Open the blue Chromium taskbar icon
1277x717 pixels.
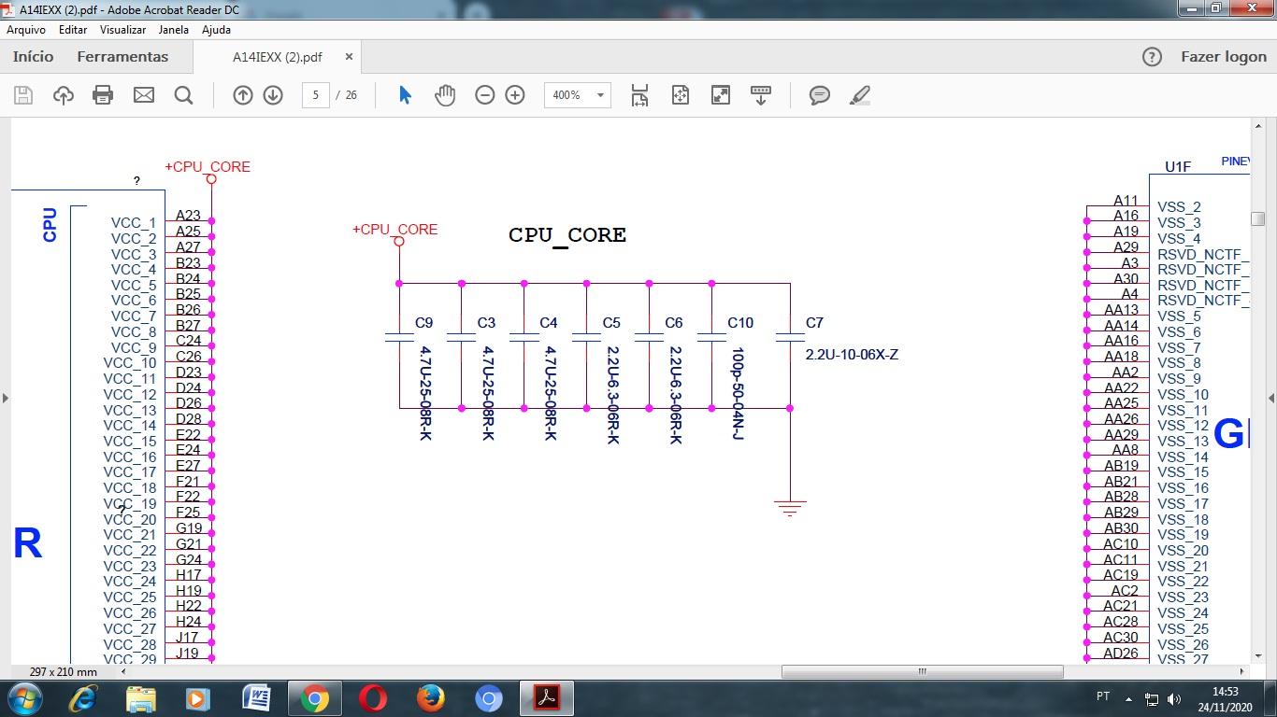(x=489, y=698)
